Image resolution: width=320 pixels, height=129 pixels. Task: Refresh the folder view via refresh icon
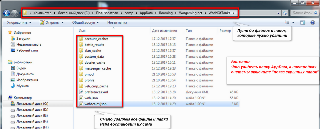(x=285, y=13)
